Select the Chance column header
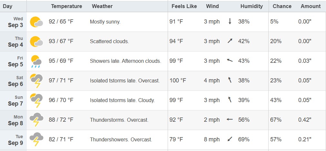This screenshot has height=151, width=326. coord(282,6)
